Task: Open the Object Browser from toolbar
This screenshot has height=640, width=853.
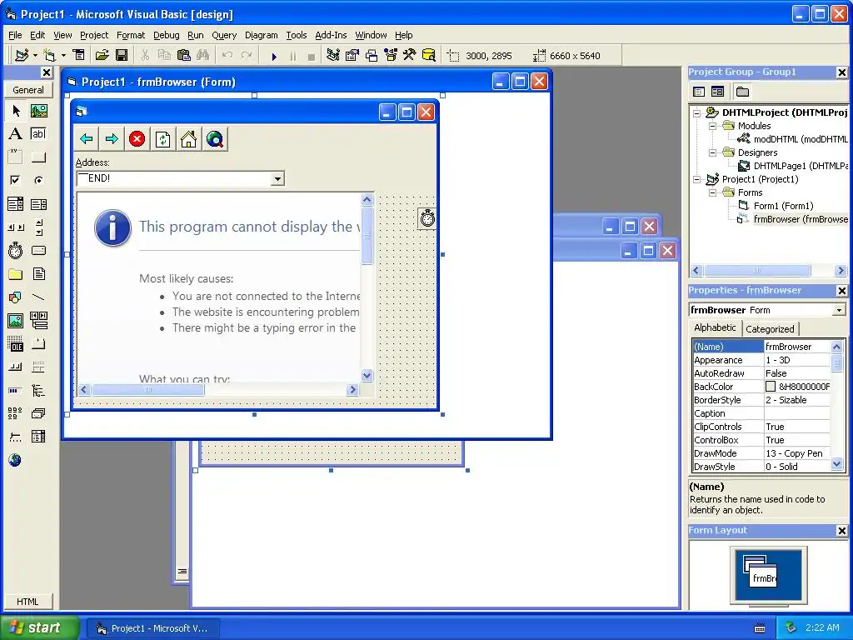Action: coord(391,56)
